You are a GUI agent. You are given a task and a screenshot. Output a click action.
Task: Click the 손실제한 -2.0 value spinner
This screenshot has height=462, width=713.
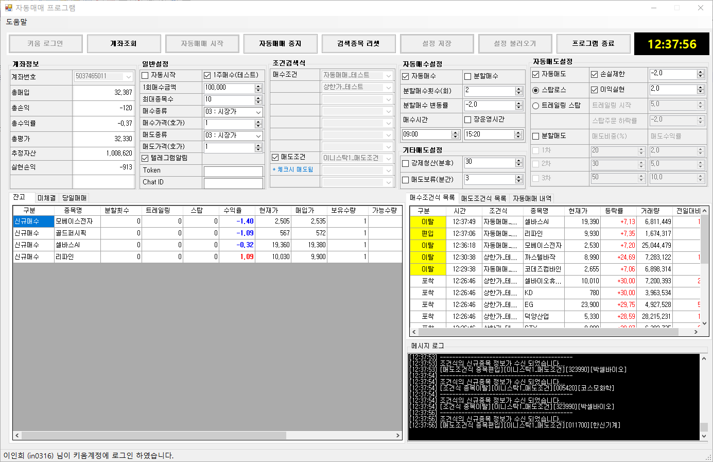(x=701, y=74)
